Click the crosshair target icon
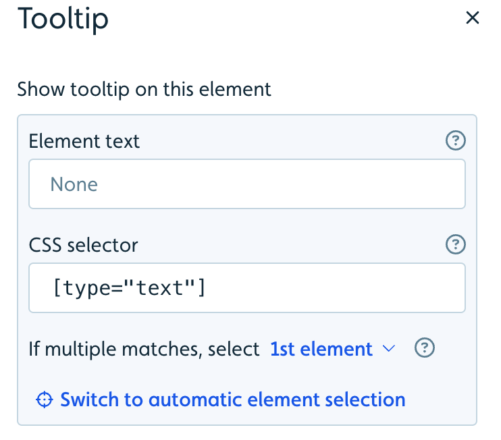The image size is (501, 440). pos(44,400)
